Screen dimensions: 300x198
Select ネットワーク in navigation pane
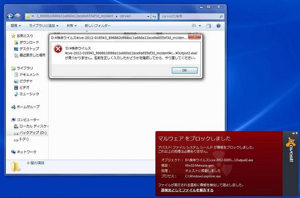(27, 152)
